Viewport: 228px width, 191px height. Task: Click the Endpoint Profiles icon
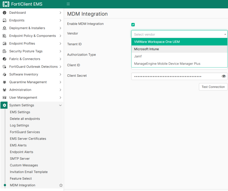point(4,43)
